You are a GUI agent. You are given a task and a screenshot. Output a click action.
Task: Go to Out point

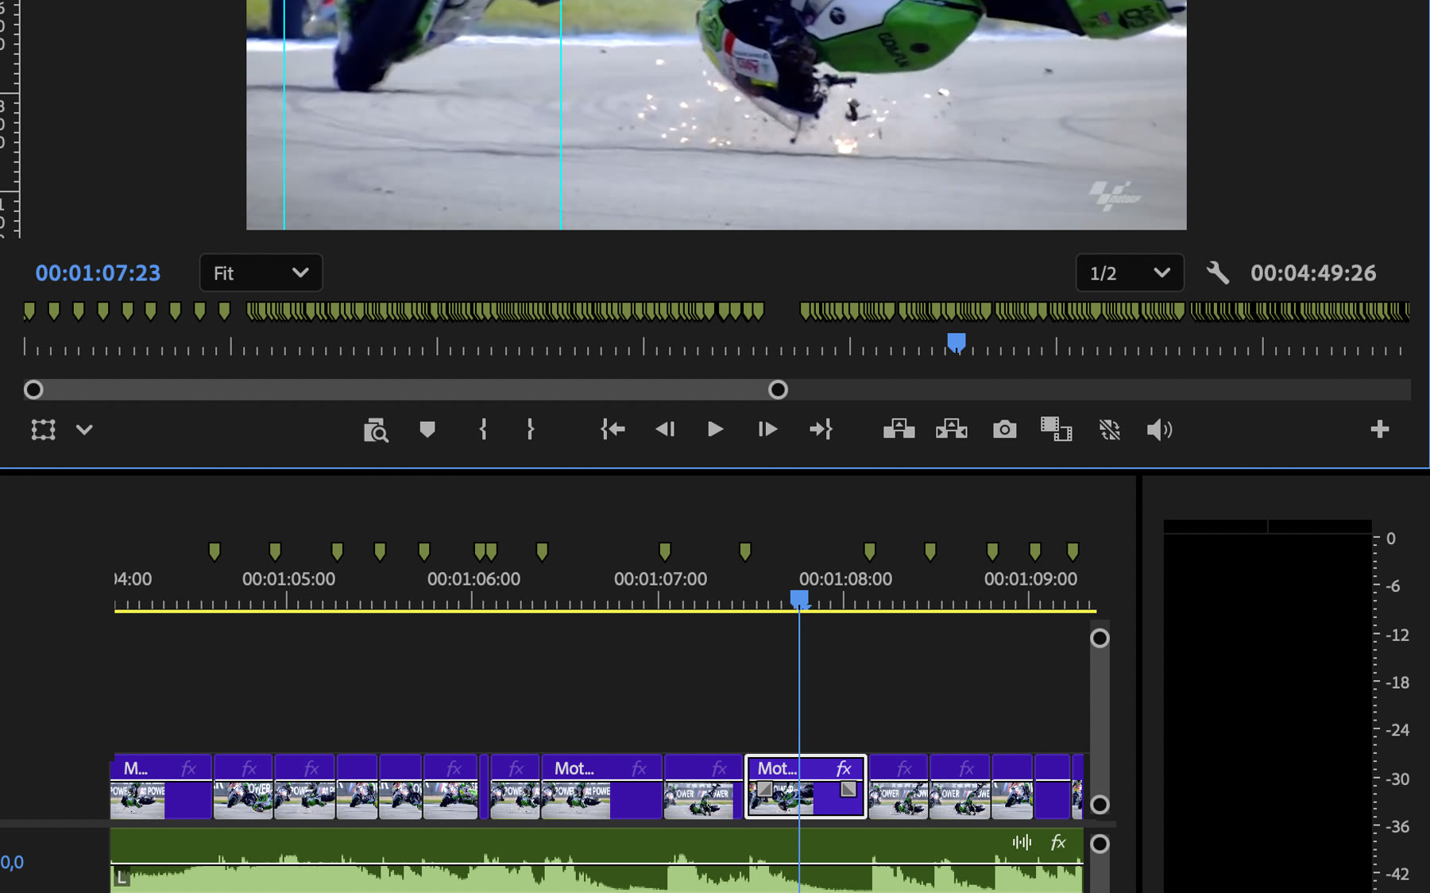coord(821,430)
